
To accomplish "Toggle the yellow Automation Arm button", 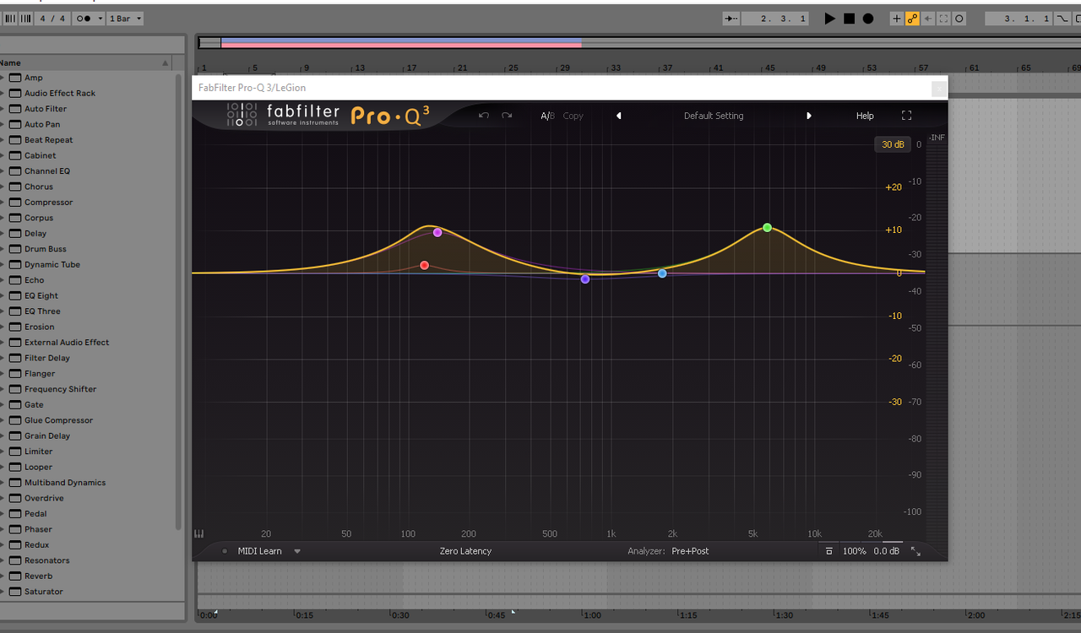I will pos(912,19).
